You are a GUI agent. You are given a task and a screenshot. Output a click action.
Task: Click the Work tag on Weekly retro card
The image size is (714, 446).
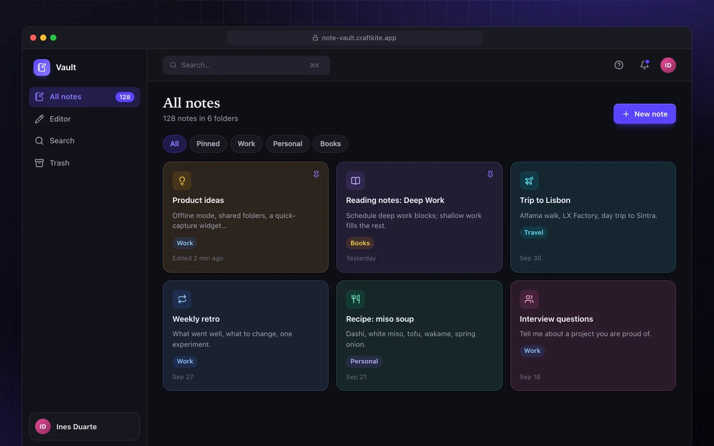(x=185, y=361)
